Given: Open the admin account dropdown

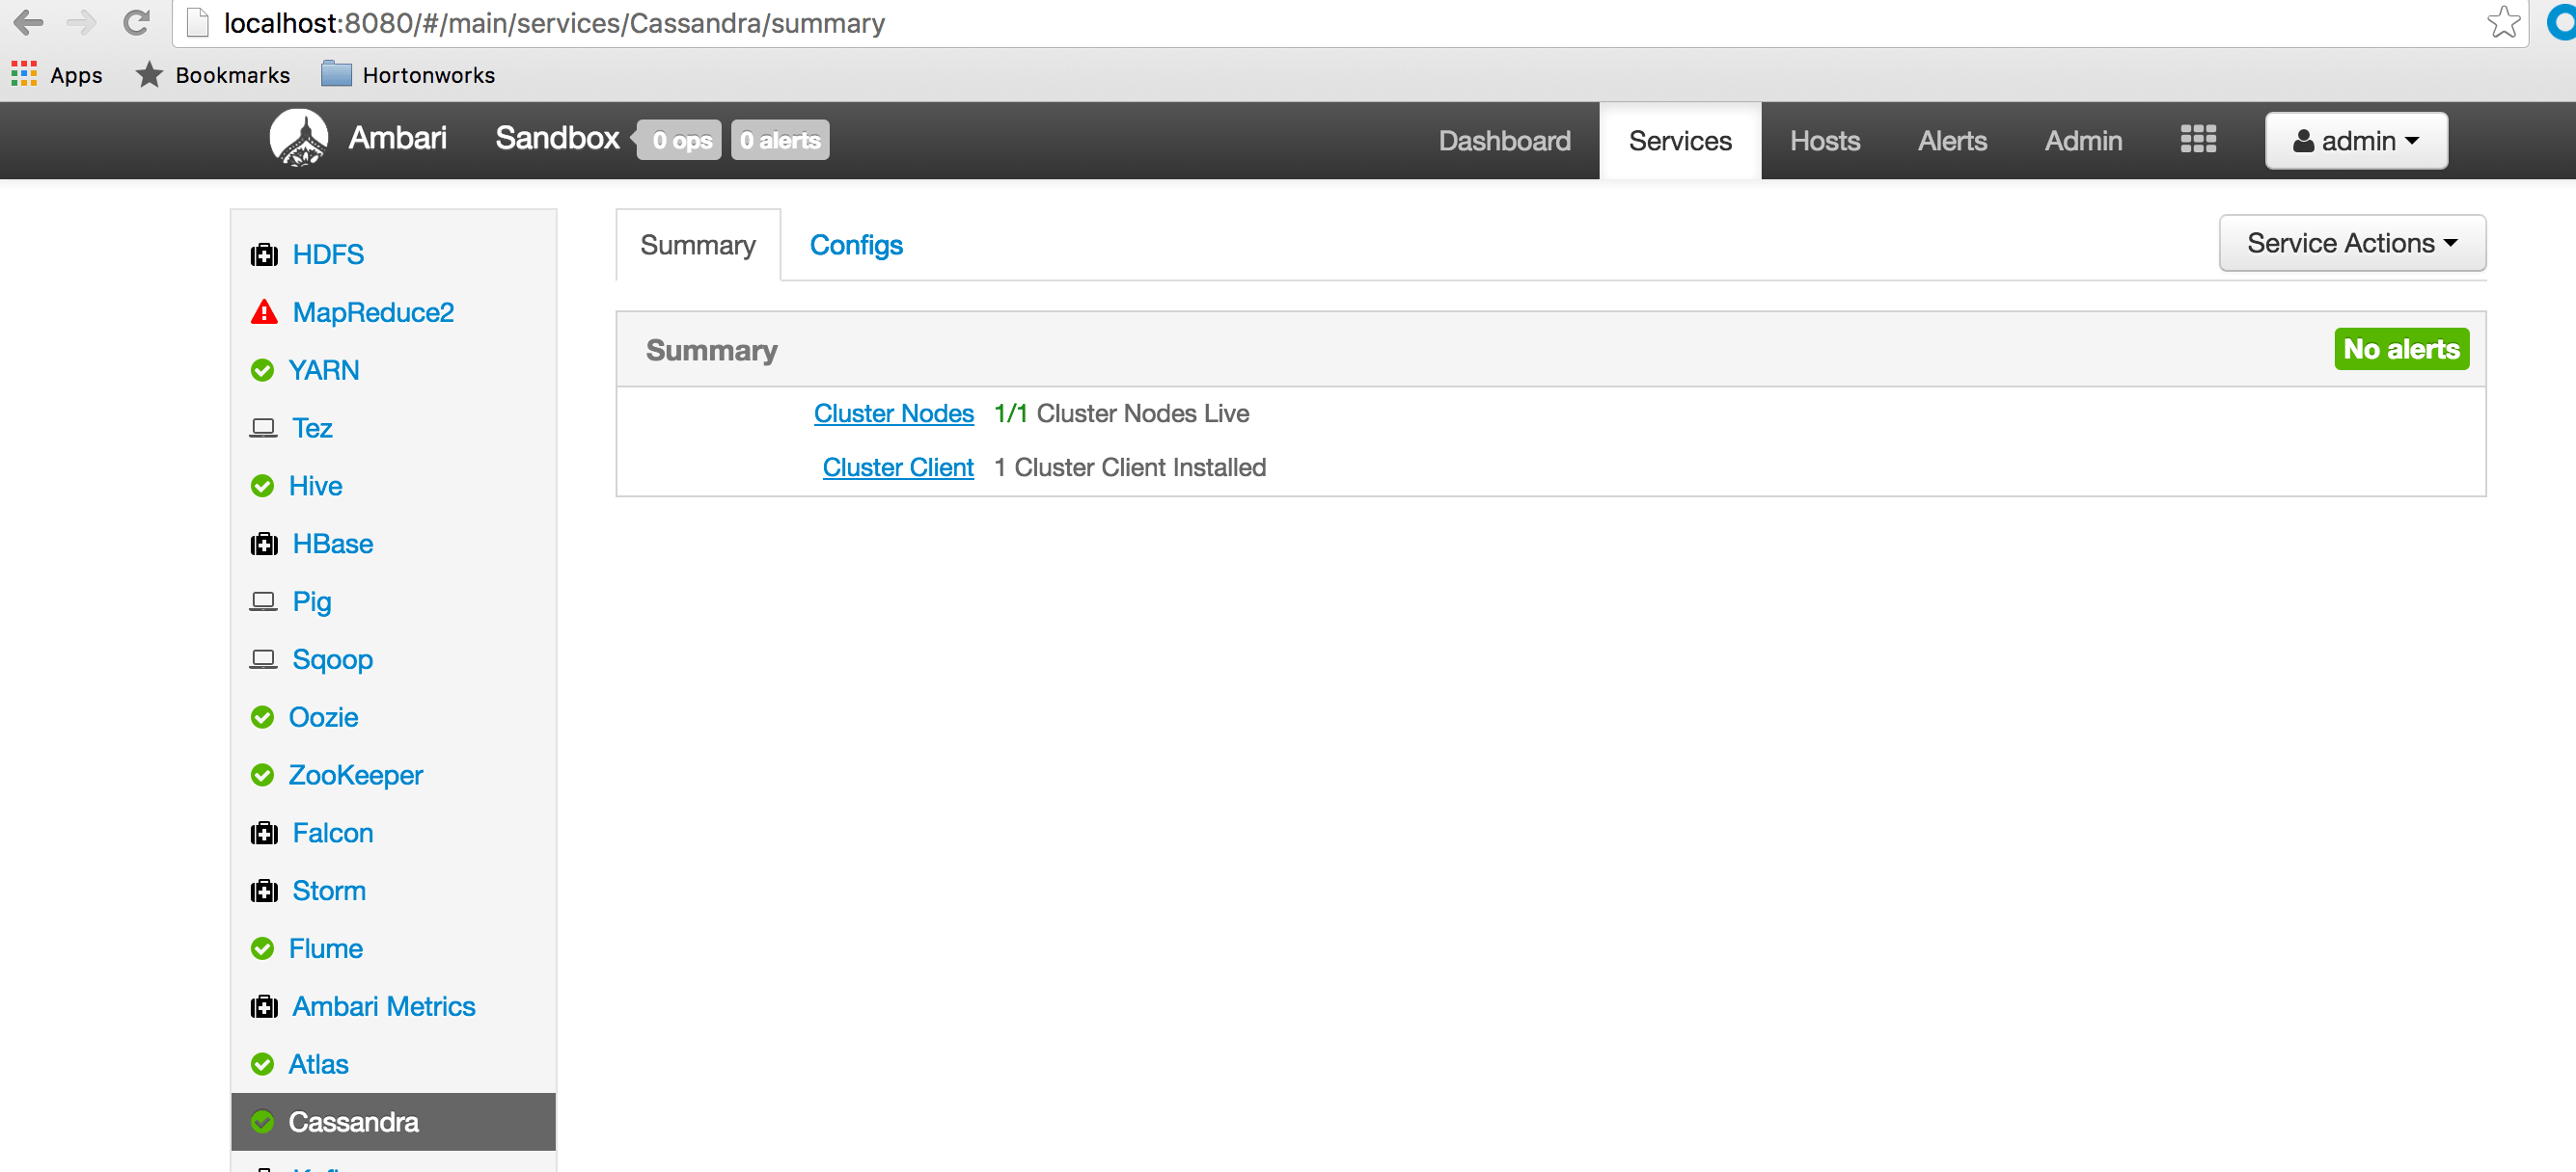Looking at the screenshot, I should click(2356, 140).
